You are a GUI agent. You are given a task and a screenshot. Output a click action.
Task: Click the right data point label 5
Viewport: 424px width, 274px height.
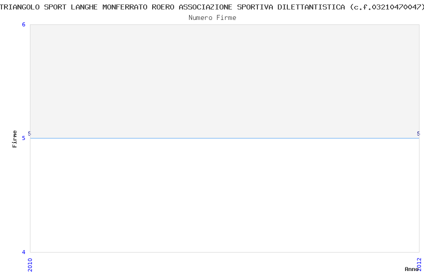(x=419, y=134)
